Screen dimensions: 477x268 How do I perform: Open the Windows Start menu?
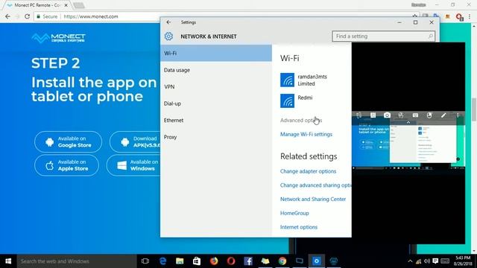pyautogui.click(x=8, y=261)
